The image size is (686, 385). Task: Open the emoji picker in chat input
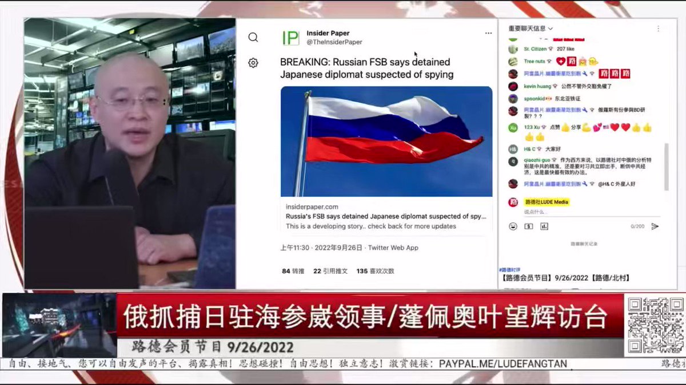[x=513, y=226]
